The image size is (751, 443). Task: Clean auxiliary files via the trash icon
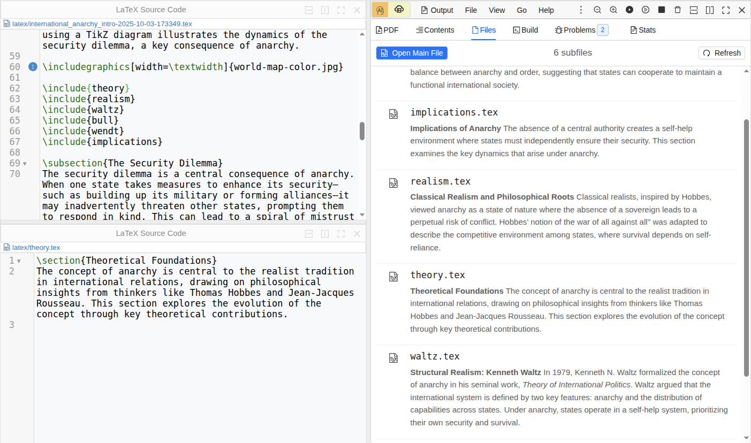(x=678, y=10)
